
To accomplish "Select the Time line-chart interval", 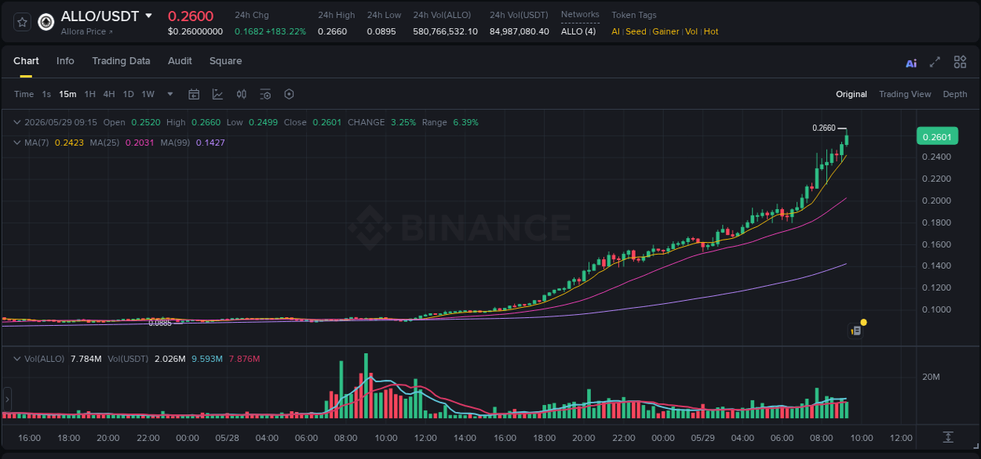I will [24, 94].
